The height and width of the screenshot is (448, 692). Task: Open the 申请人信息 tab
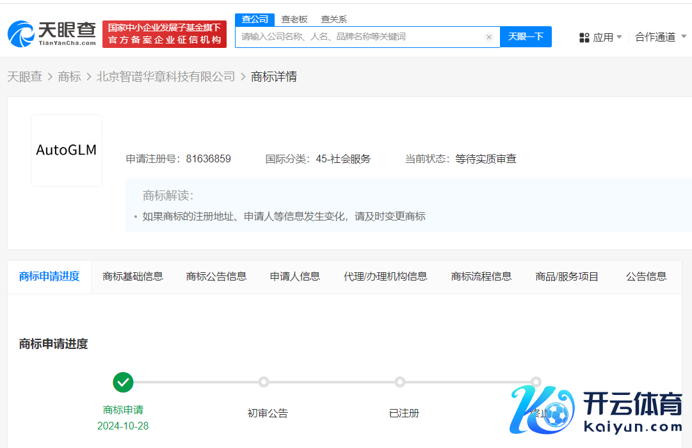point(294,276)
